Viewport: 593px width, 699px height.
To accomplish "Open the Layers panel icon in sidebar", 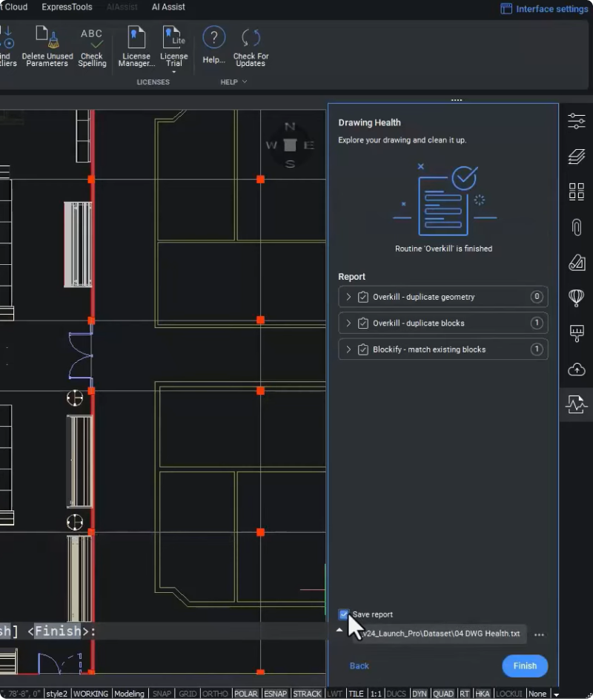I will point(576,157).
